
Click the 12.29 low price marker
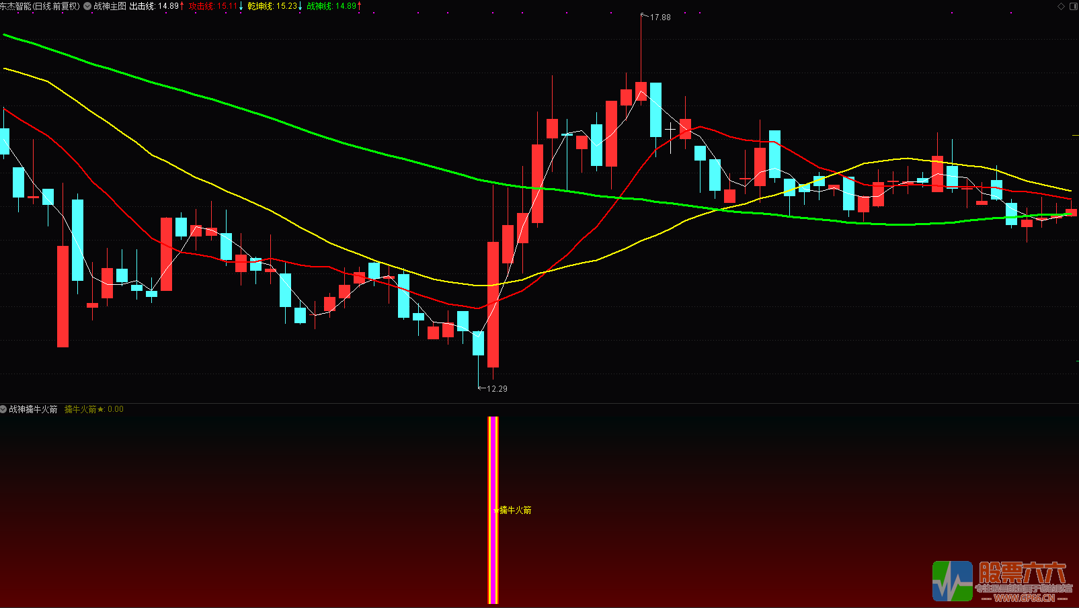(496, 389)
